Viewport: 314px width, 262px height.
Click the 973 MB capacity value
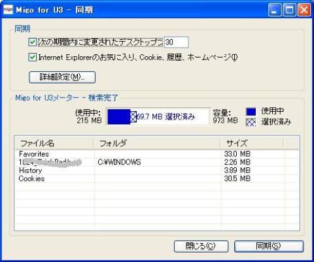pos(225,120)
